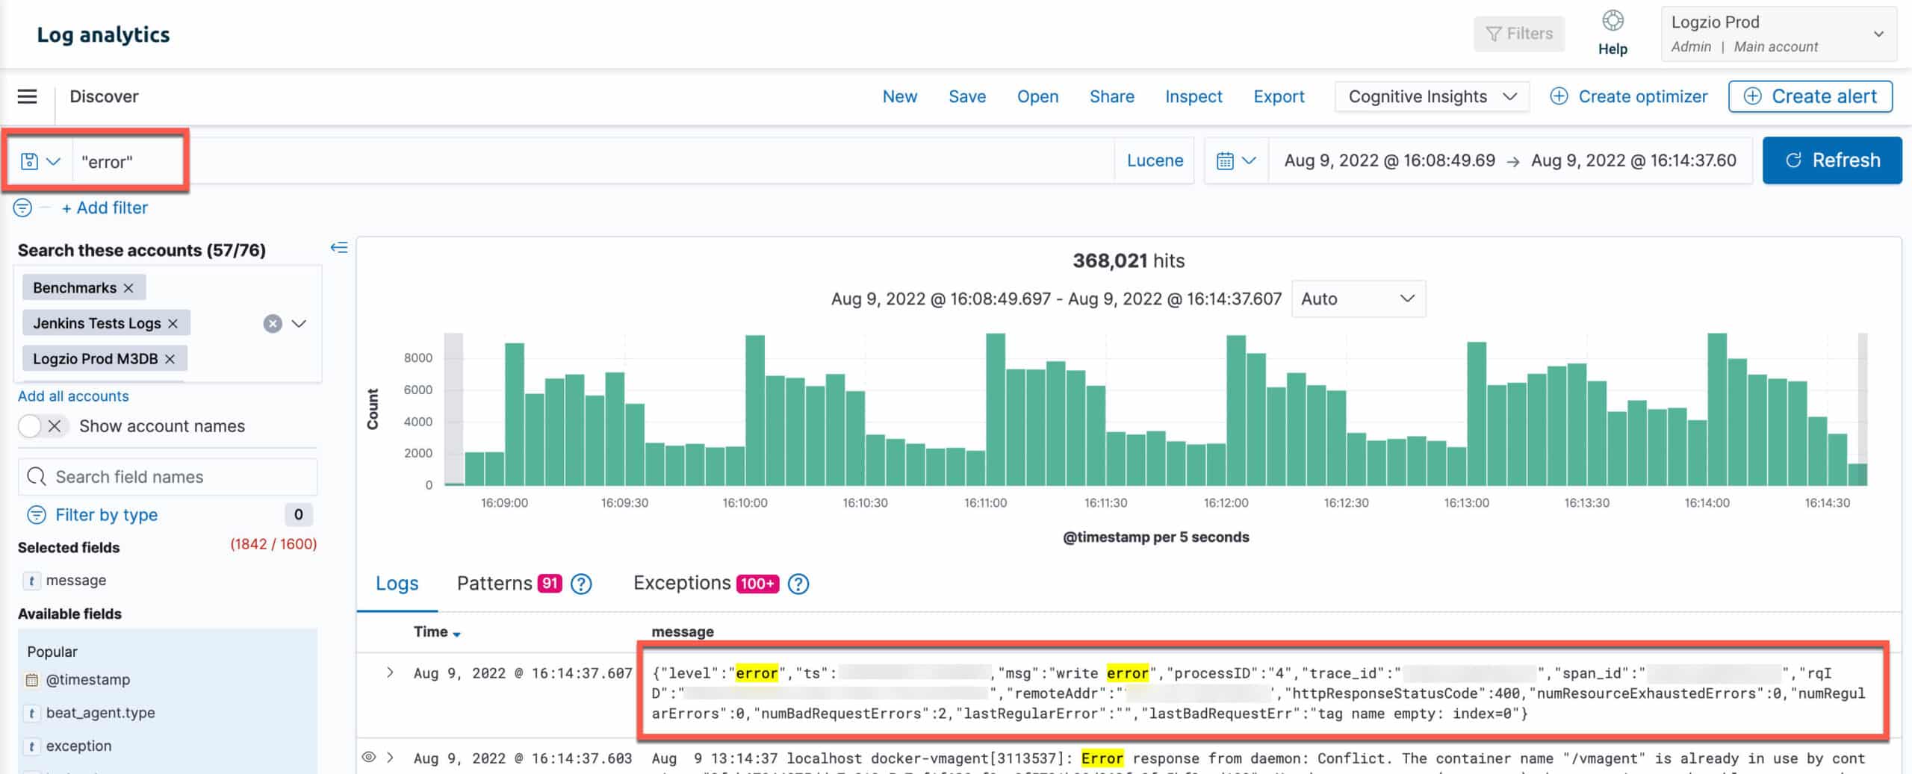
Task: Click the end date Aug 9, 2022 @ 16:14:37.60
Action: click(1633, 160)
